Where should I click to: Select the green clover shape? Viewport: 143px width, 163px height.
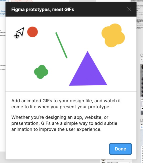pos(41,72)
